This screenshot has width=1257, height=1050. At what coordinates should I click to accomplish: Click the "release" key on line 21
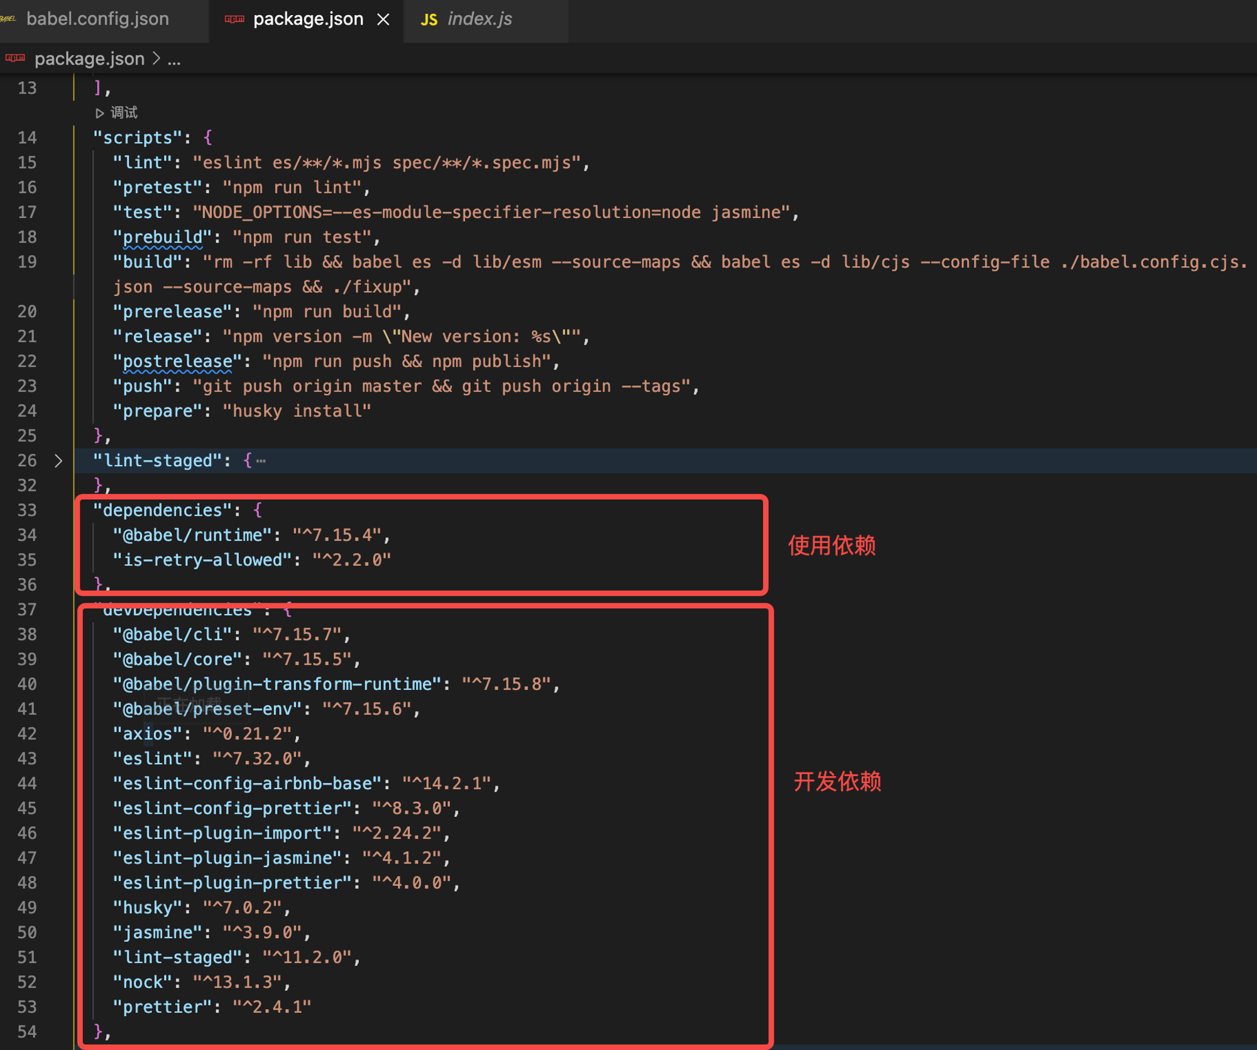pos(158,336)
